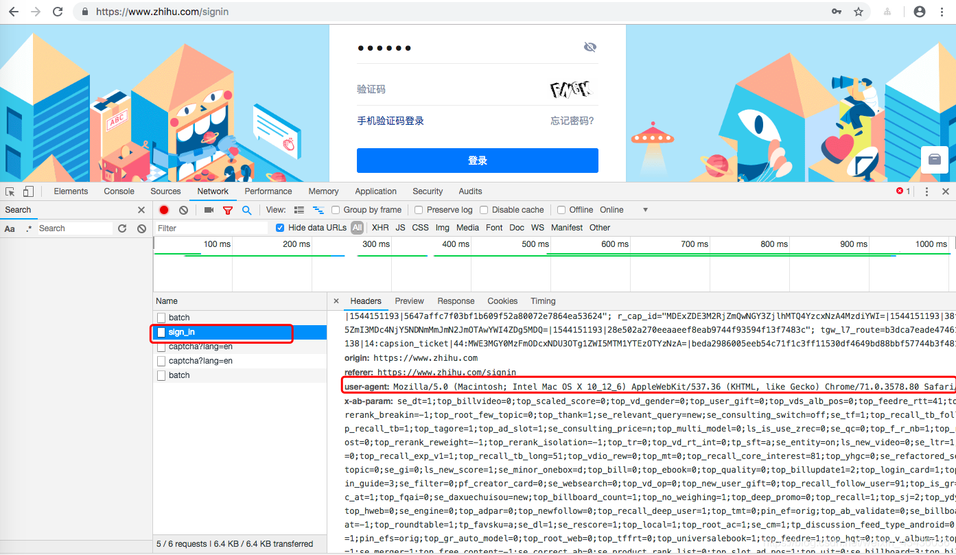Click the captcha image to refresh it

coord(571,88)
